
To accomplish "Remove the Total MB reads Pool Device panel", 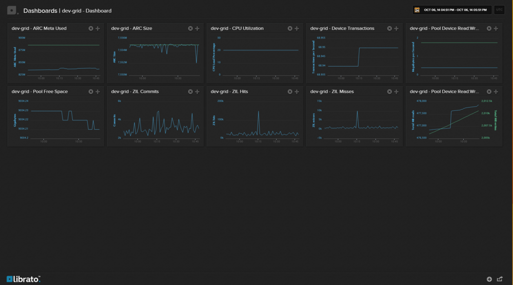I will [489, 92].
